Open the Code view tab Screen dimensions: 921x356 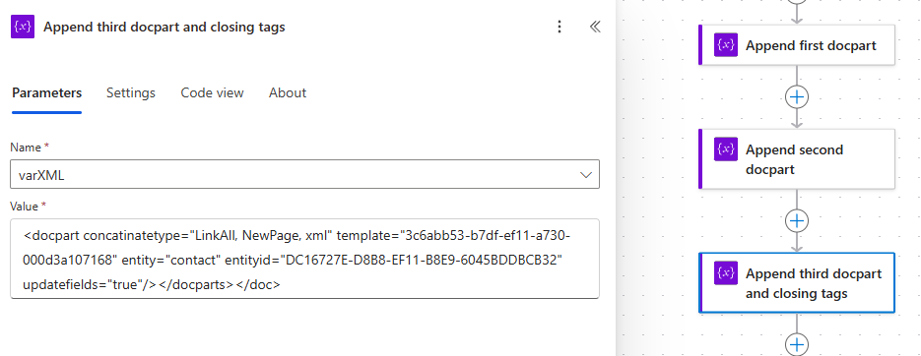point(212,92)
